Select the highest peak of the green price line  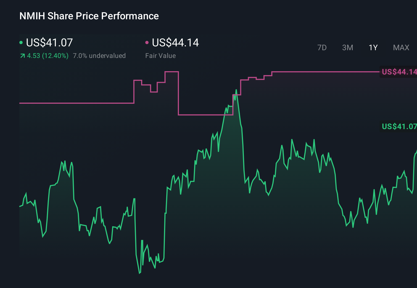tap(237, 90)
